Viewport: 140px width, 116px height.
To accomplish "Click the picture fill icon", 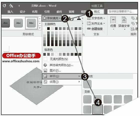I will (x=45, y=71).
